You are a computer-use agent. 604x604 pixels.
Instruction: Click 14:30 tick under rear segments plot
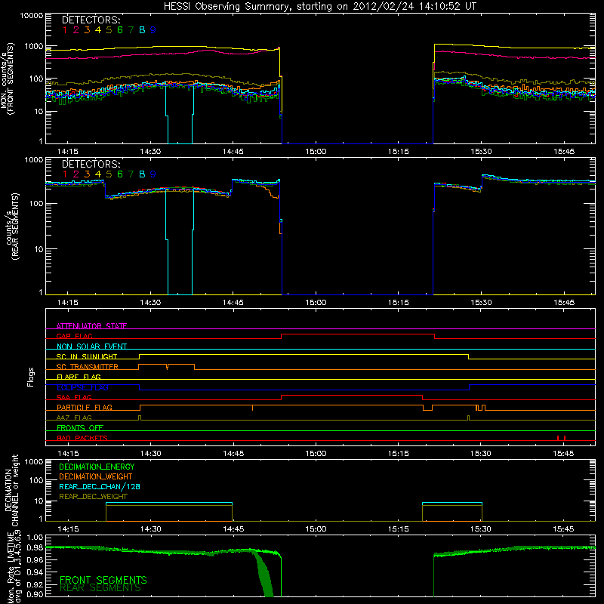(150, 303)
